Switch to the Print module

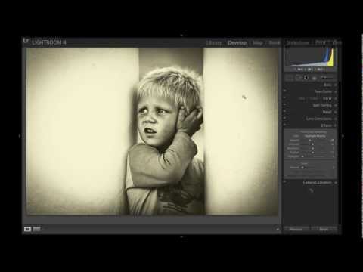(x=321, y=43)
